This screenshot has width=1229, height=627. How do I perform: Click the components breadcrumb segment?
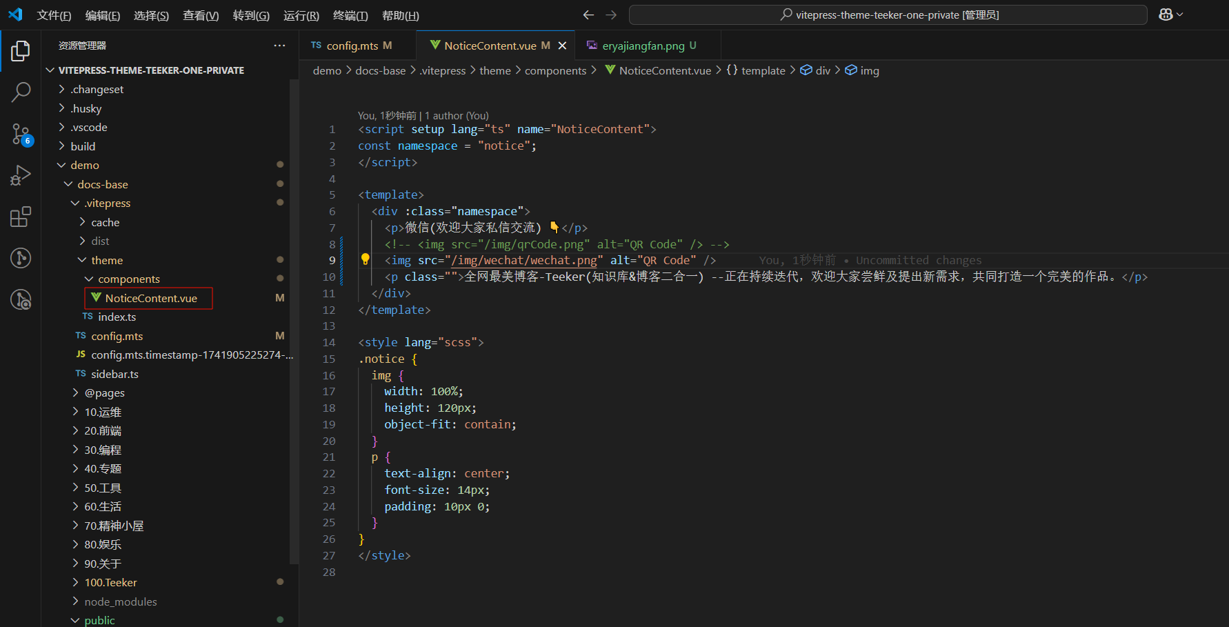(555, 70)
